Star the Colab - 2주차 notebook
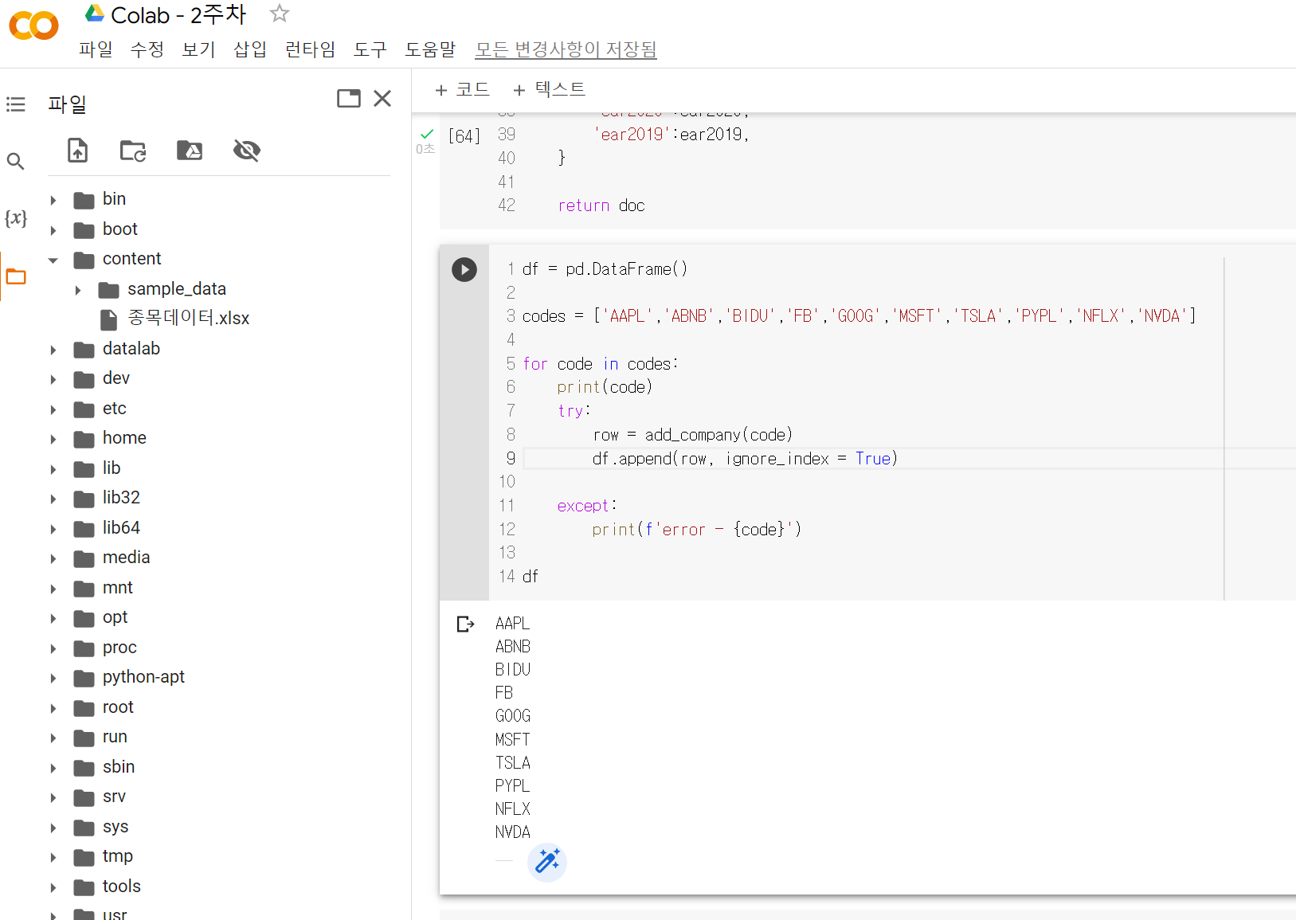1296x920 pixels. click(280, 14)
